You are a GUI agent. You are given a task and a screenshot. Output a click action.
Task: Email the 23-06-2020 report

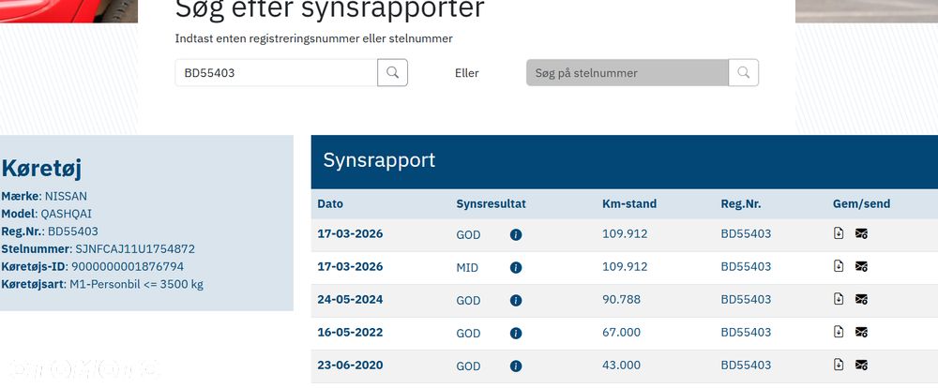(x=861, y=365)
